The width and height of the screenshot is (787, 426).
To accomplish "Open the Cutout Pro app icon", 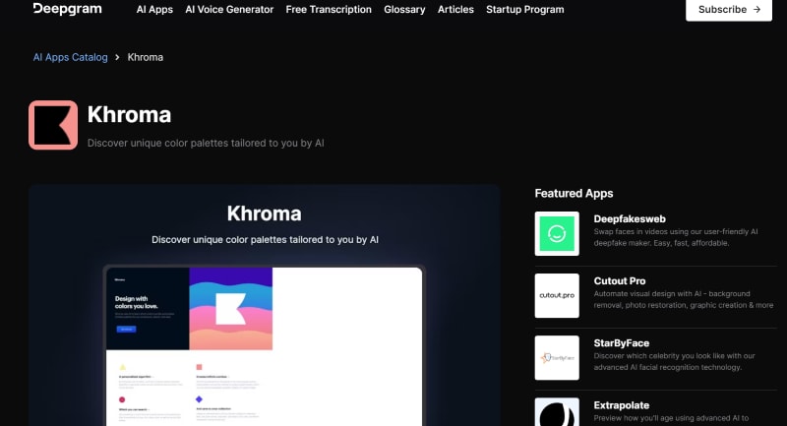I will pyautogui.click(x=557, y=295).
